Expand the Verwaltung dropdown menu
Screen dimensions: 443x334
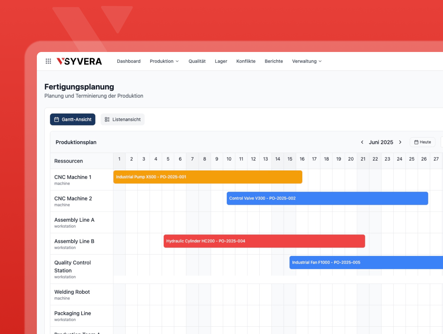tap(307, 61)
